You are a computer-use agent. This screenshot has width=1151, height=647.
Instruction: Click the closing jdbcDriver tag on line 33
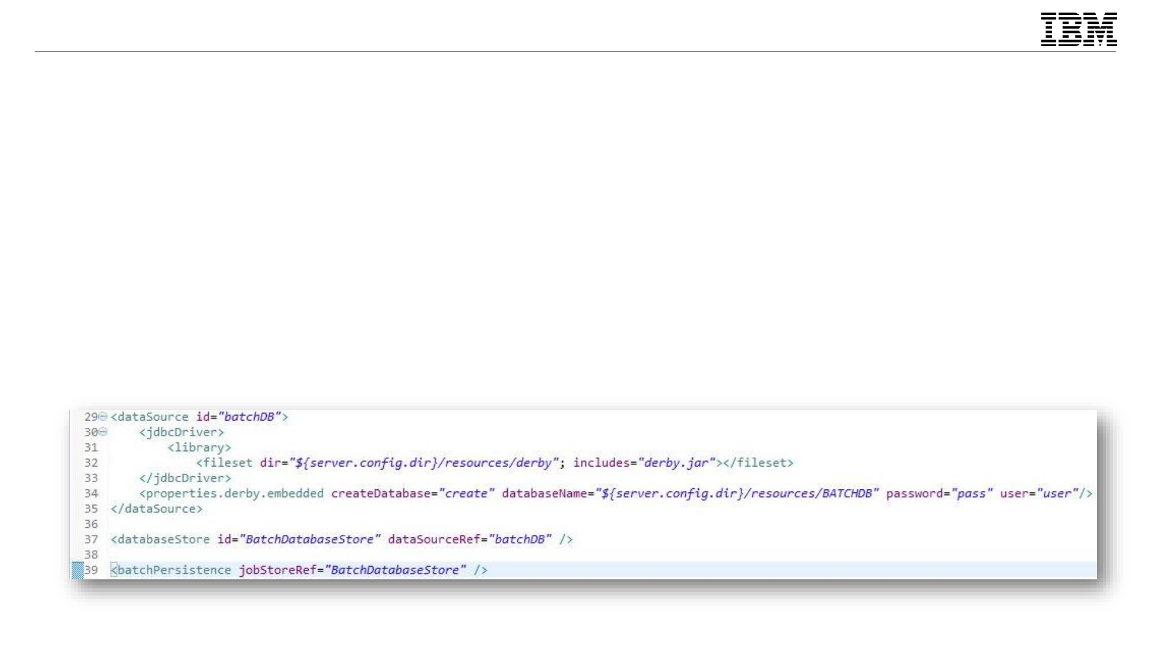(185, 478)
